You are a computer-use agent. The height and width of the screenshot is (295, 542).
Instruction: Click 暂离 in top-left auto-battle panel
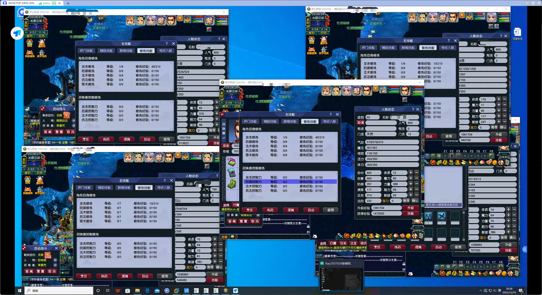[48, 132]
